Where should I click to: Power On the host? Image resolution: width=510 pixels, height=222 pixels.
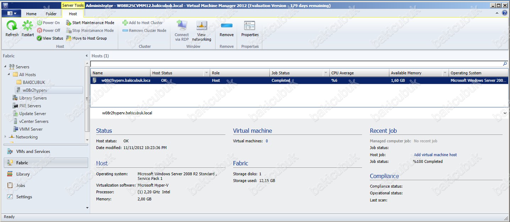pos(48,23)
